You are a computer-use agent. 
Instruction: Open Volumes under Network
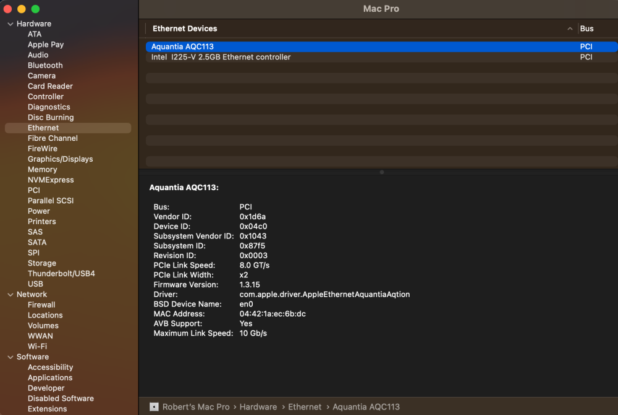(x=43, y=326)
